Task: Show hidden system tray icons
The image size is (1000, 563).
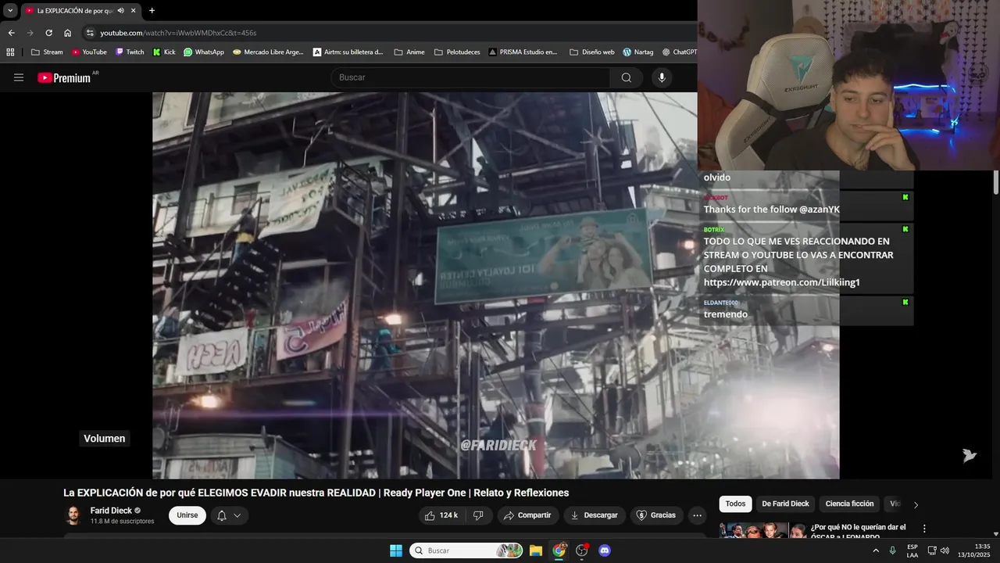Action: coord(875,550)
